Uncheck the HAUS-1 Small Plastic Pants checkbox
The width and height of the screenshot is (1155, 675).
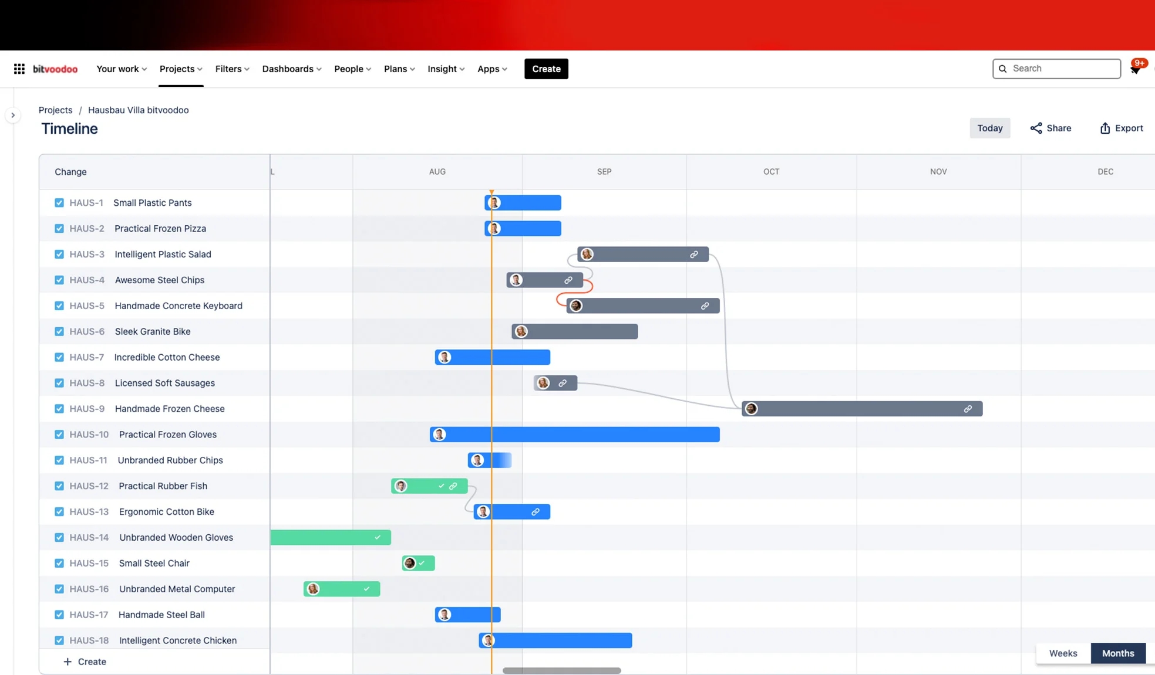tap(59, 202)
